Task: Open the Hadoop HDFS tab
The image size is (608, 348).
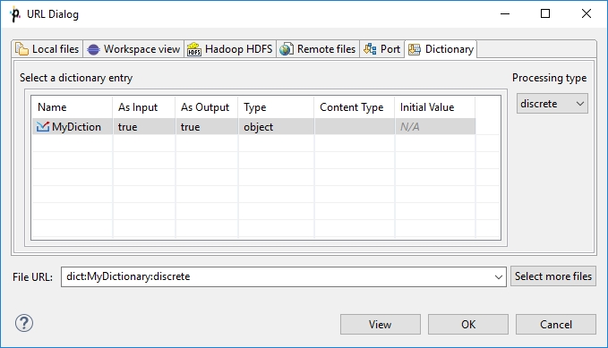Action: coord(230,49)
